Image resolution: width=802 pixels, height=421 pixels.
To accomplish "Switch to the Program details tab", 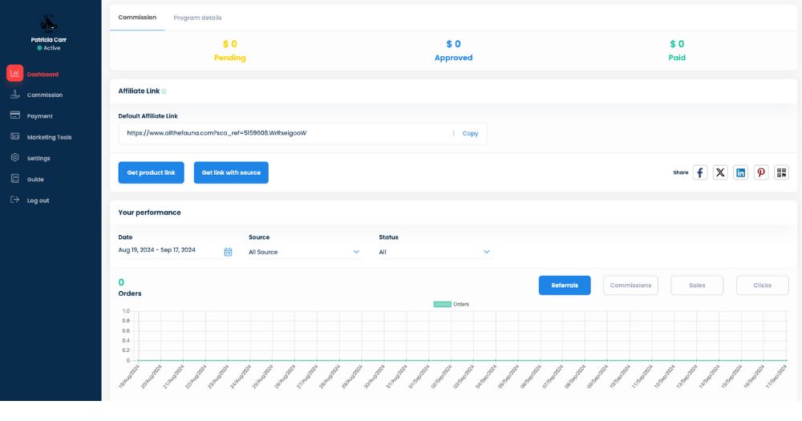I will (x=197, y=18).
